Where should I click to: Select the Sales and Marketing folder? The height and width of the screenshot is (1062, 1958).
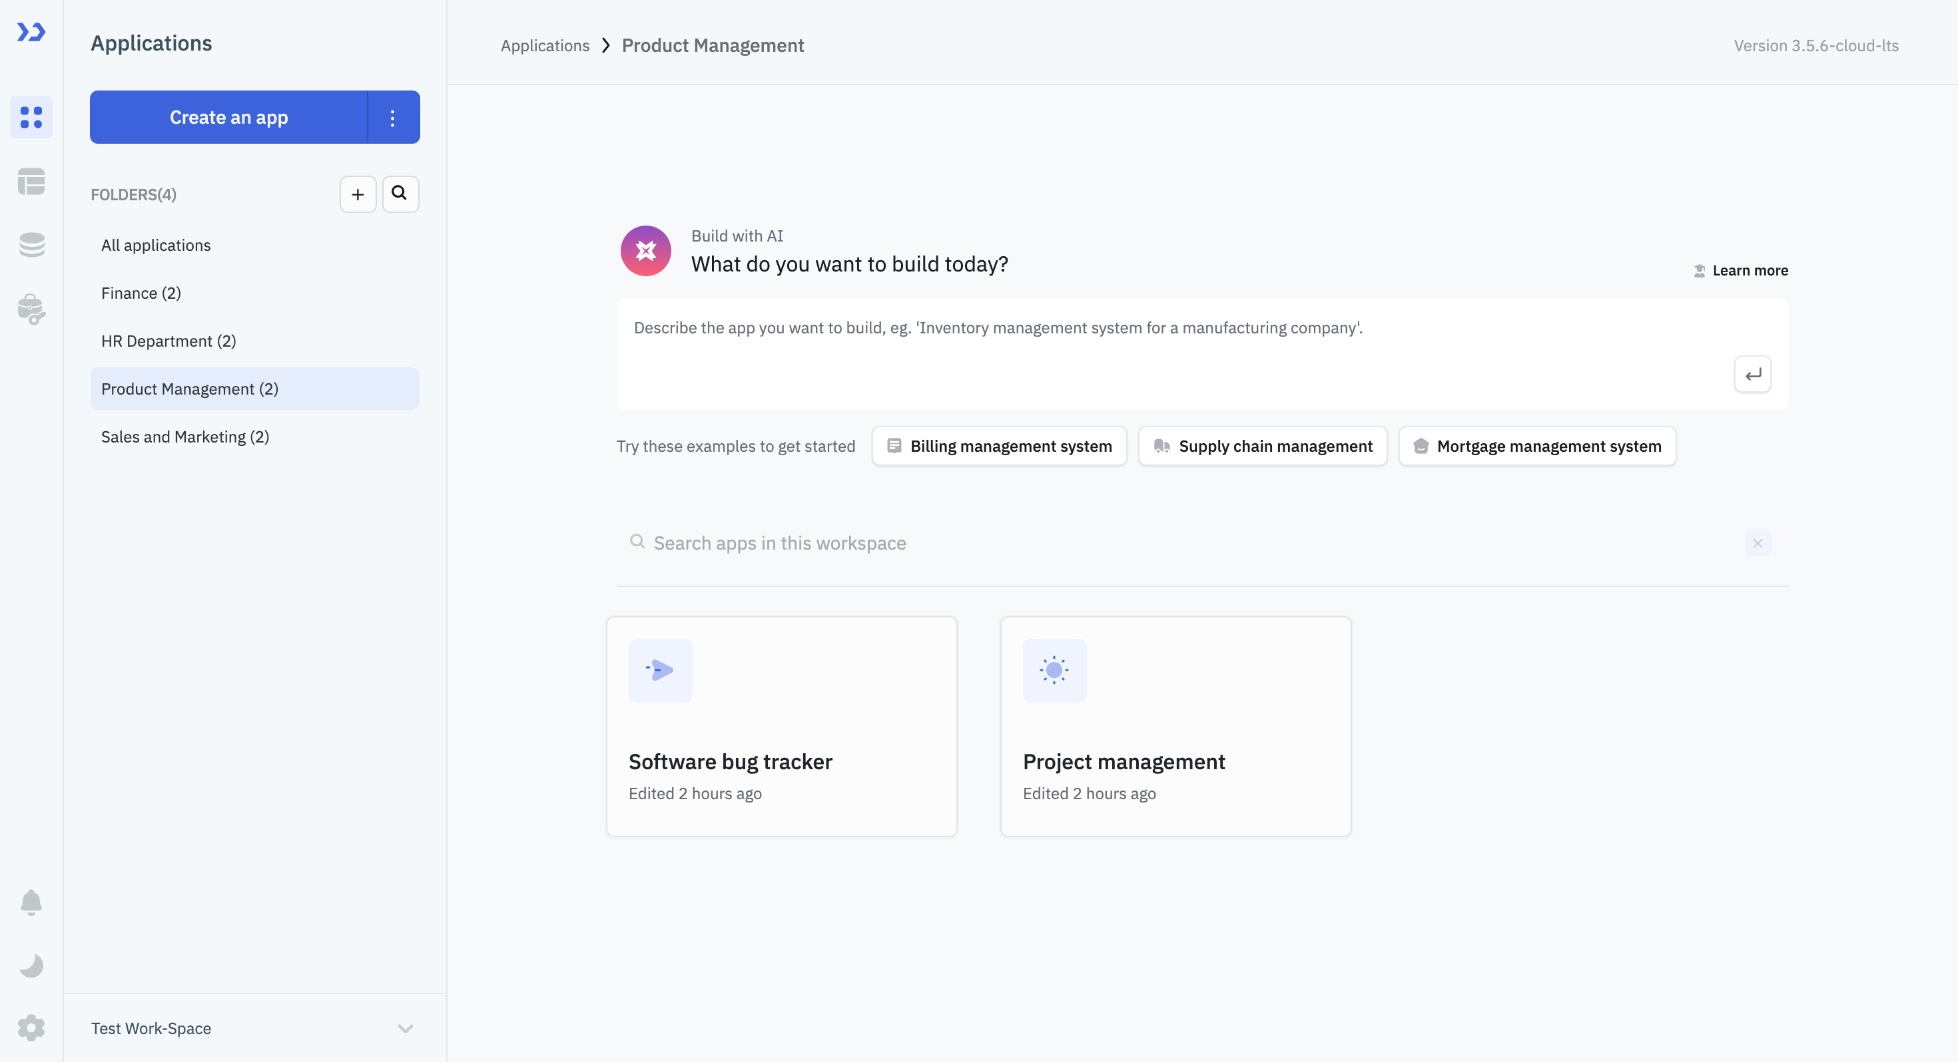click(184, 437)
